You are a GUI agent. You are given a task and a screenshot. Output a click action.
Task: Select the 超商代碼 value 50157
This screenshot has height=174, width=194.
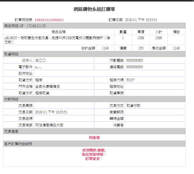click(x=130, y=80)
